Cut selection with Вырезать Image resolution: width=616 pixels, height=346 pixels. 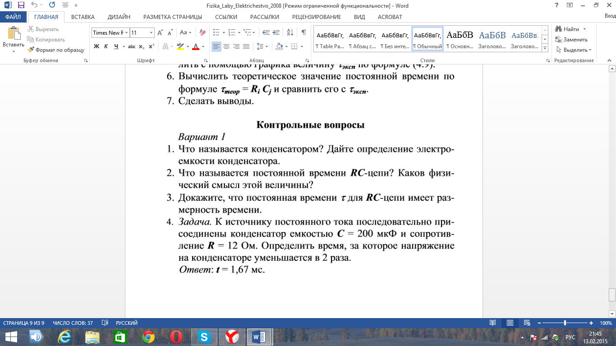point(43,29)
